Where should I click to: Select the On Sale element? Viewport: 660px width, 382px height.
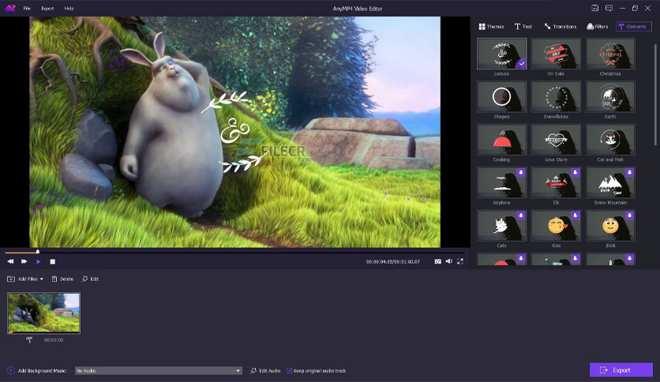pos(556,54)
